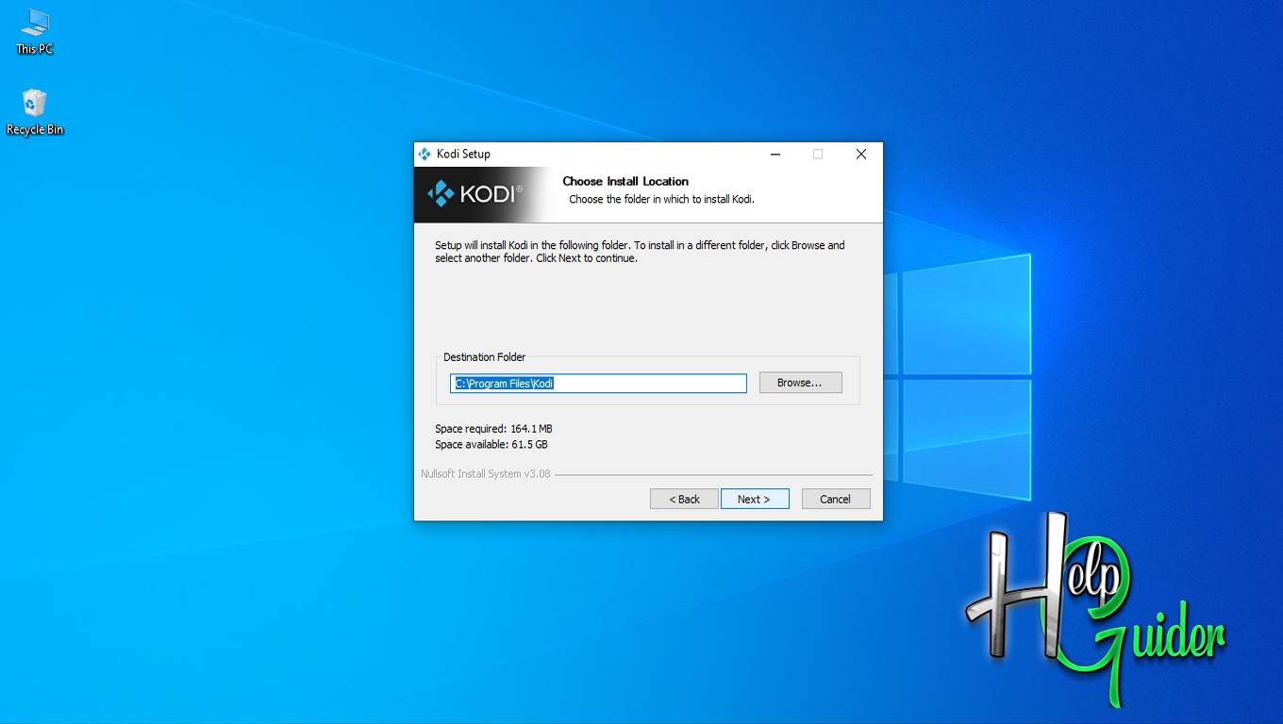Image resolution: width=1283 pixels, height=724 pixels.
Task: Click the 'Space required: 164.1 MB' text
Action: click(493, 429)
